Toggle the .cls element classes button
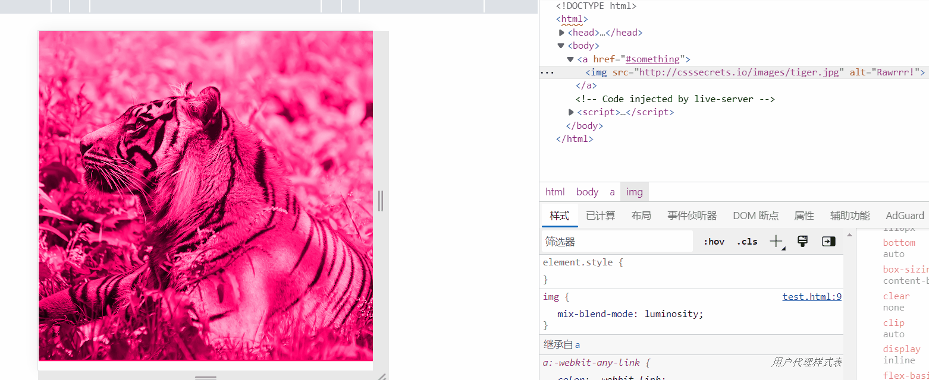The width and height of the screenshot is (929, 380). [x=747, y=242]
